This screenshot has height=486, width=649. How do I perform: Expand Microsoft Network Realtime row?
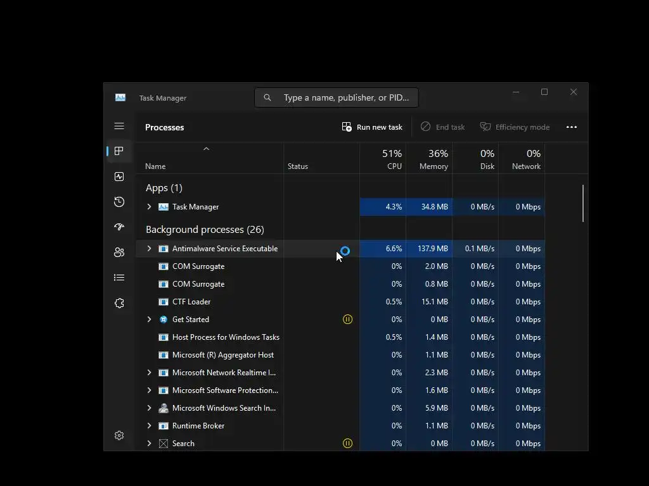tap(150, 372)
